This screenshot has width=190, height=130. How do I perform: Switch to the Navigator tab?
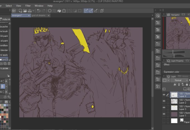[174, 15]
